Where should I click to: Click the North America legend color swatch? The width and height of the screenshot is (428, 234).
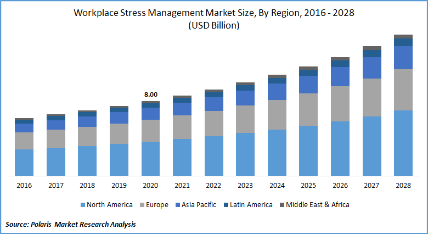click(83, 205)
